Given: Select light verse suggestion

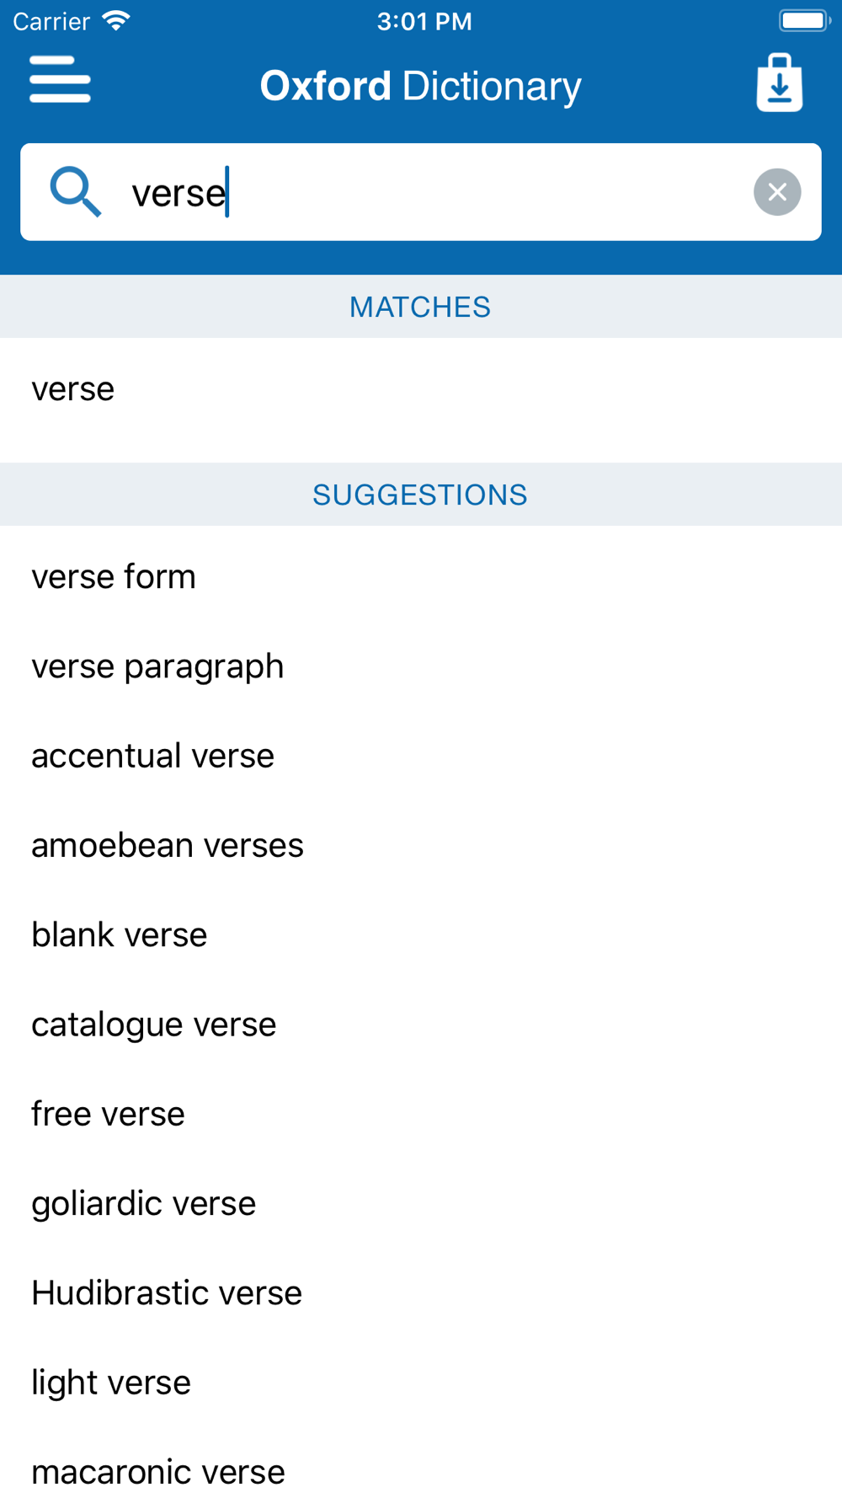Looking at the screenshot, I should click(x=421, y=1383).
